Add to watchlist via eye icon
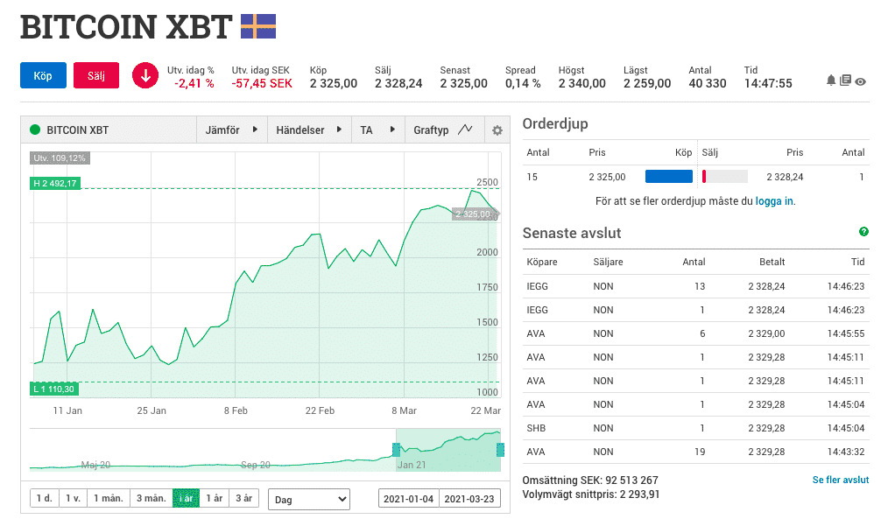 click(x=861, y=81)
